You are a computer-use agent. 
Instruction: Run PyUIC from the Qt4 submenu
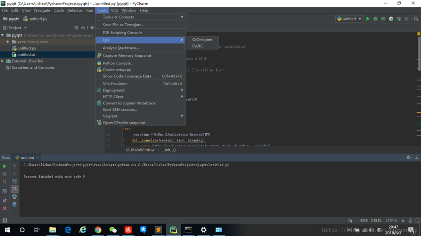pyautogui.click(x=202, y=46)
